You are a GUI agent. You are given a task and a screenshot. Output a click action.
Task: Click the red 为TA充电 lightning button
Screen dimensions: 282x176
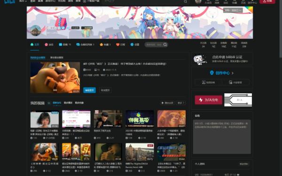[x=208, y=100]
